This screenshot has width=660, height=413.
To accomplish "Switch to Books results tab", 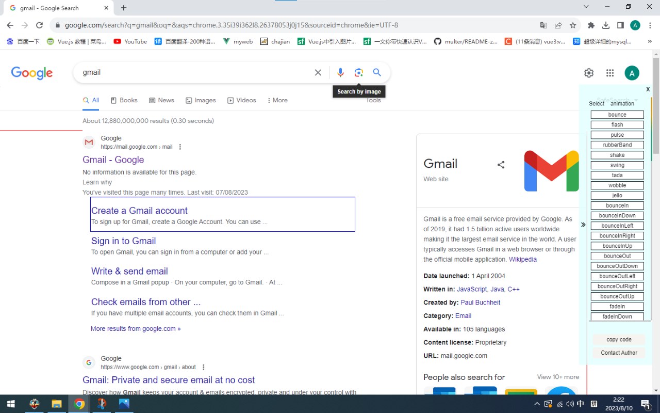I will click(x=124, y=100).
